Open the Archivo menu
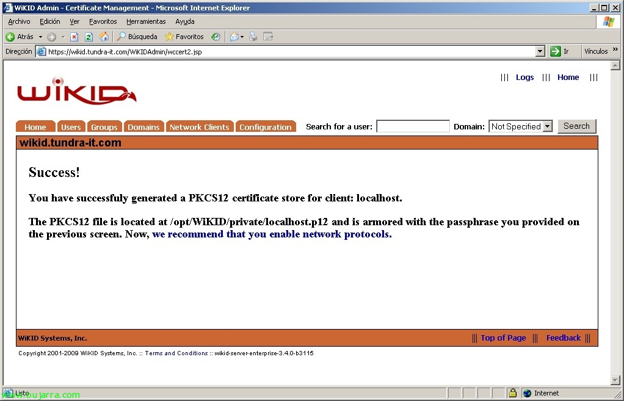Image resolution: width=624 pixels, height=401 pixels. pyautogui.click(x=19, y=21)
